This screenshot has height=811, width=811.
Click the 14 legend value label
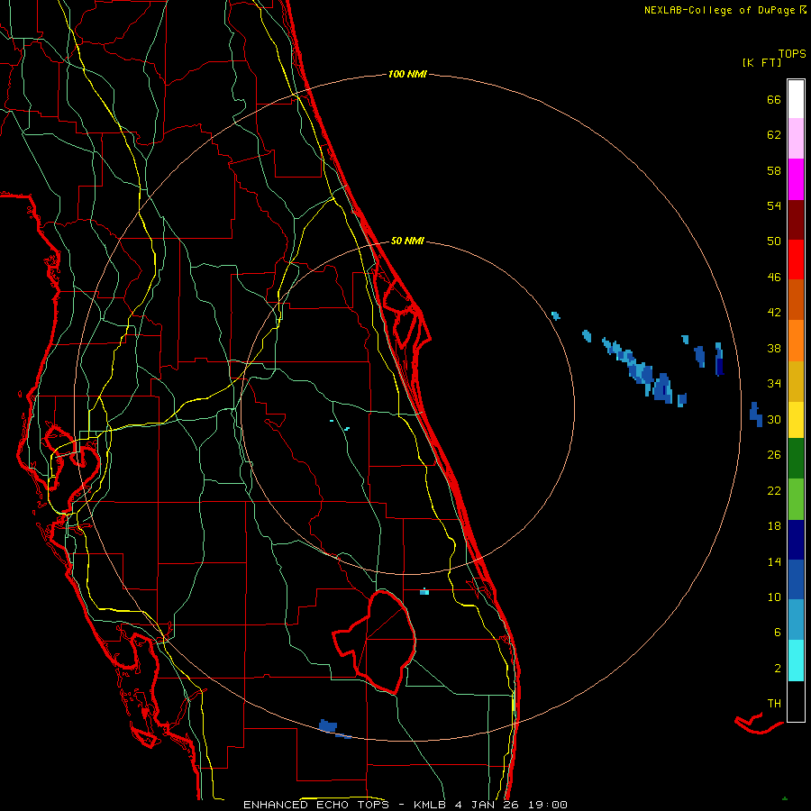(774, 561)
